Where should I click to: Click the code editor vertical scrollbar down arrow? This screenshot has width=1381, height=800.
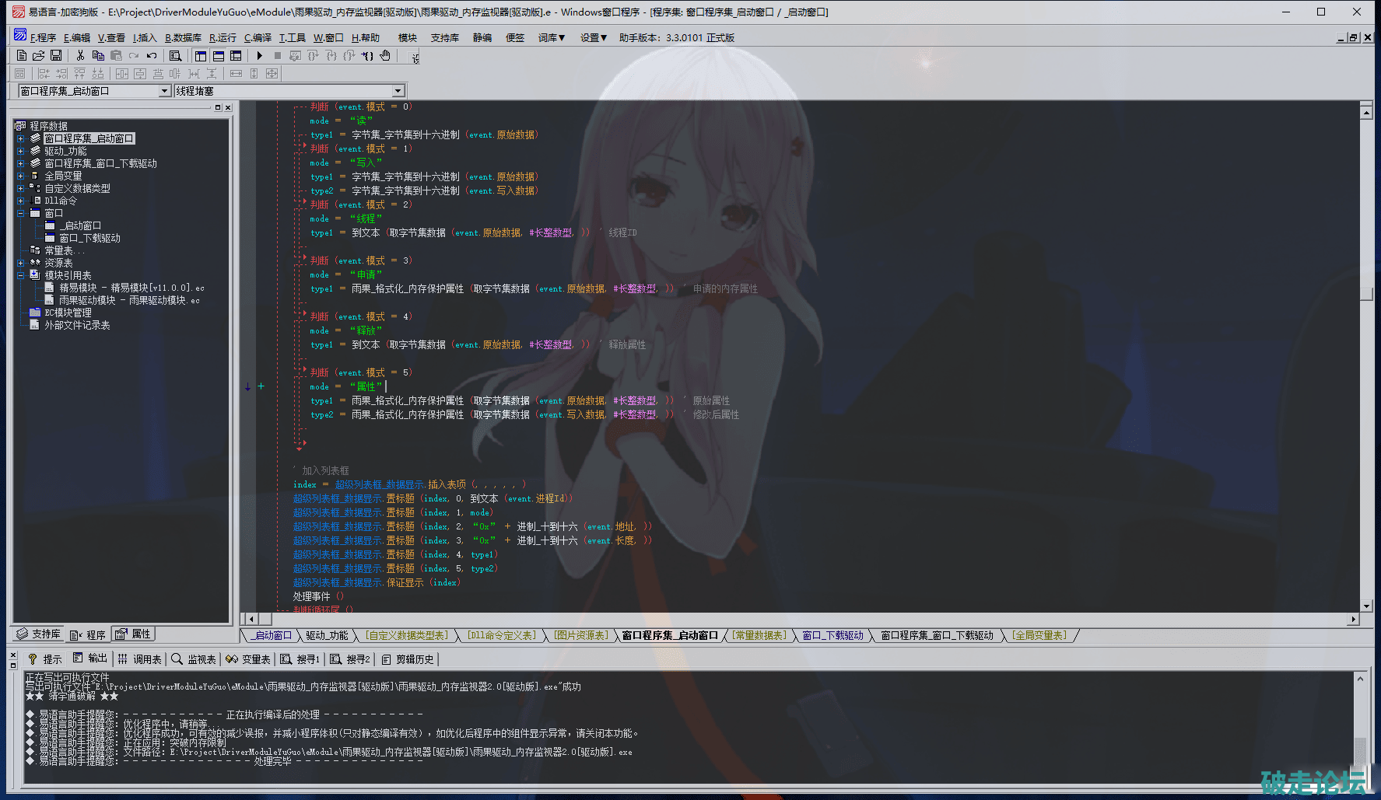1366,606
